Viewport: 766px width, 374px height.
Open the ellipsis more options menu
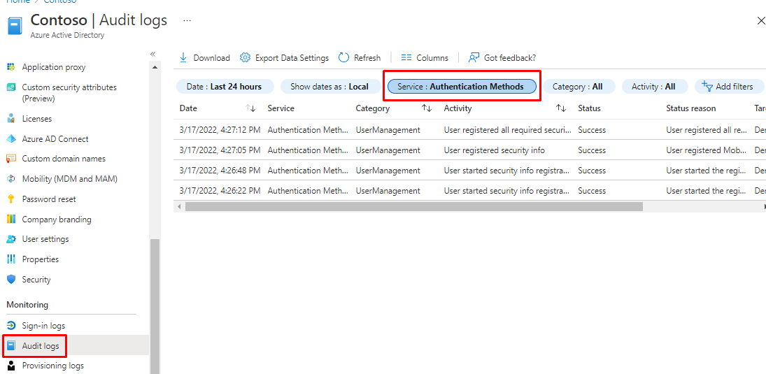(x=187, y=21)
